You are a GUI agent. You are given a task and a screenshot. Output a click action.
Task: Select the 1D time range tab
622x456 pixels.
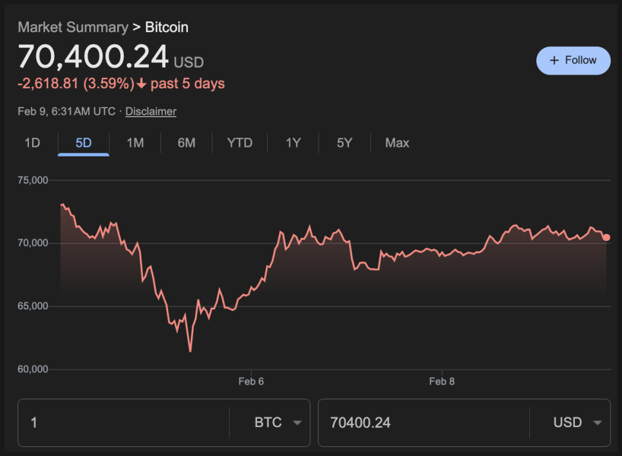(x=32, y=143)
